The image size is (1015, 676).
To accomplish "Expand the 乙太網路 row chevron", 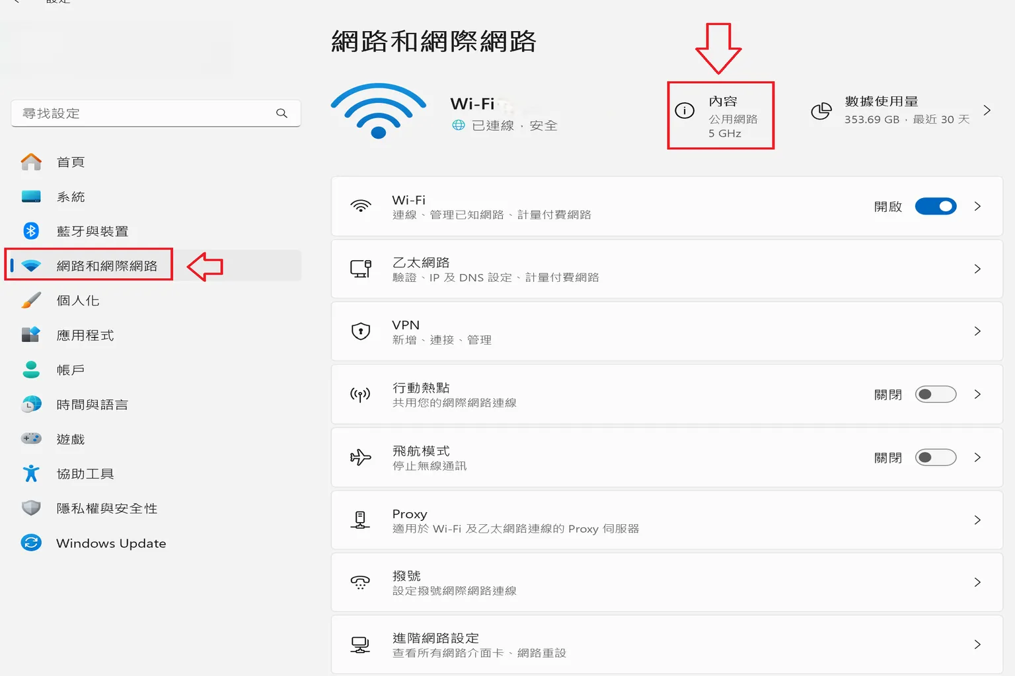I will point(977,269).
